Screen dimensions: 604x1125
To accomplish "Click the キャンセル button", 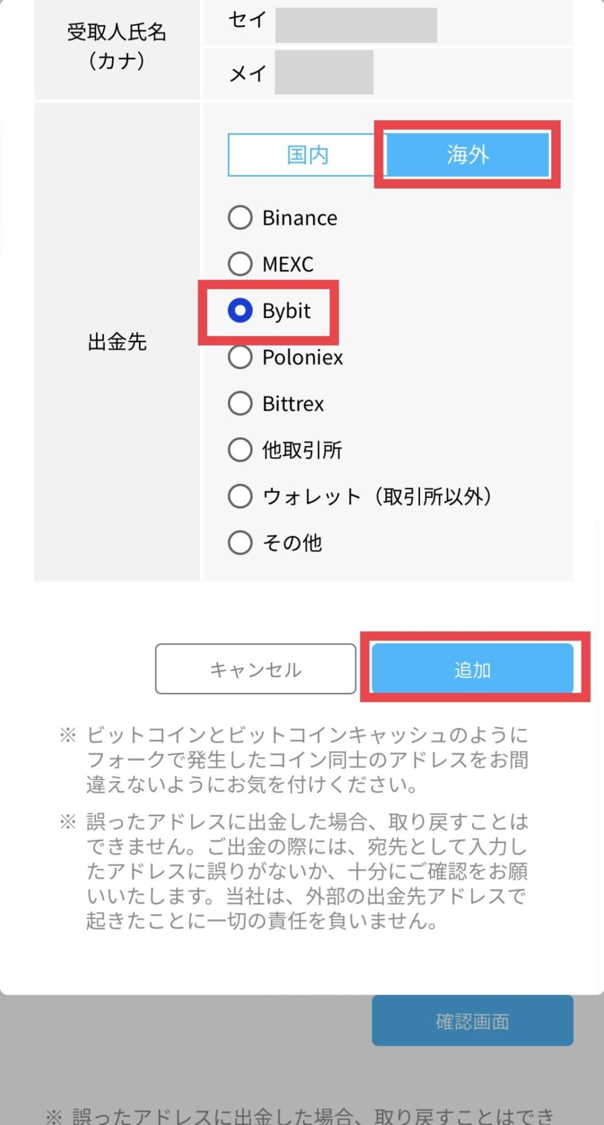I will [x=256, y=669].
